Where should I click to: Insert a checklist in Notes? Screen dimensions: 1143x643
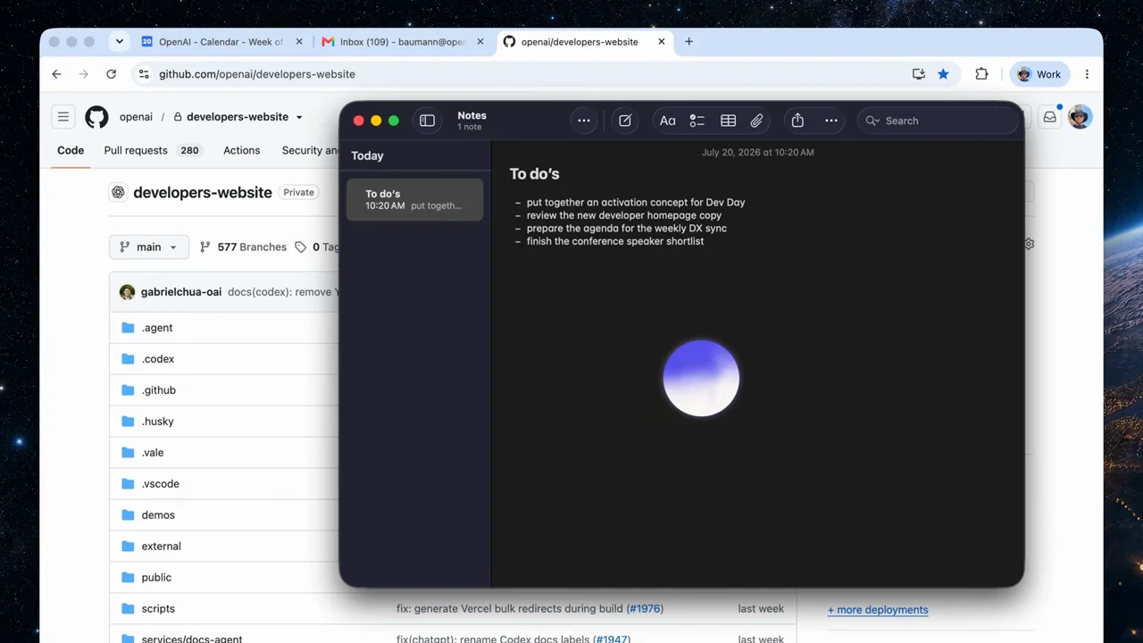click(x=697, y=121)
